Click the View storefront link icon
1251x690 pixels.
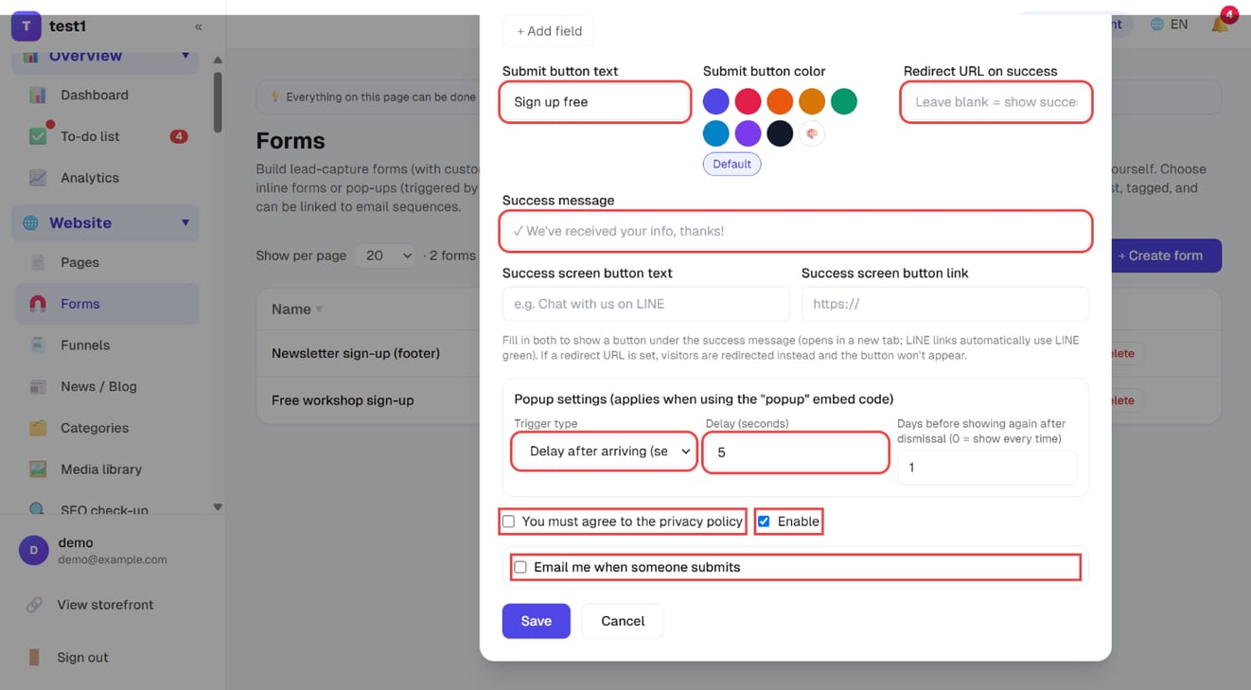coord(34,605)
